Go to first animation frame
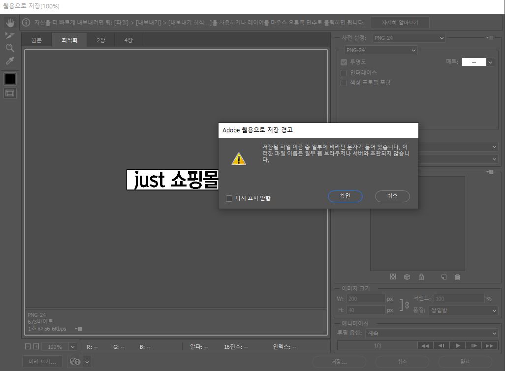Image resolution: width=505 pixels, height=371 pixels. coord(425,345)
